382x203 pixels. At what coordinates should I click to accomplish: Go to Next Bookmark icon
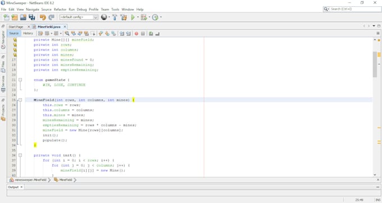pos(107,34)
